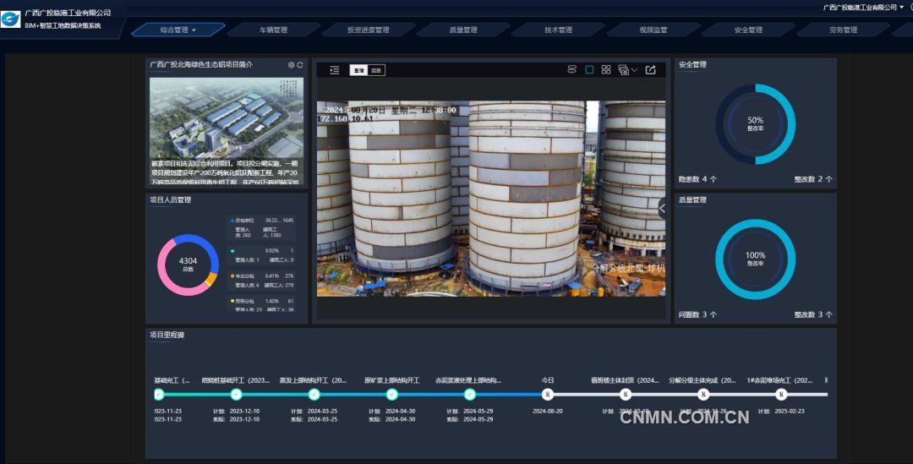Collapse the video side panel arrow
Image resolution: width=913 pixels, height=464 pixels.
coord(661,208)
